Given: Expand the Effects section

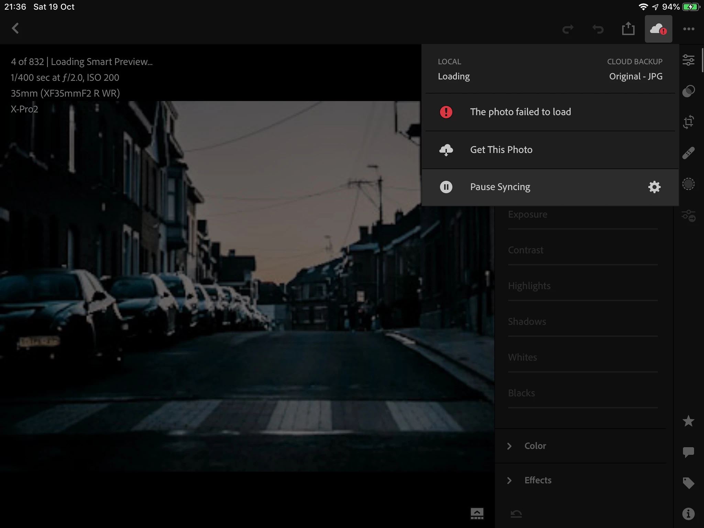Looking at the screenshot, I should point(538,480).
